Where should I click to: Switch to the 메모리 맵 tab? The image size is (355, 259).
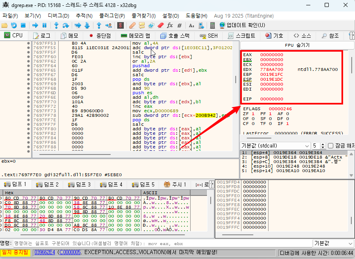[x=135, y=36]
